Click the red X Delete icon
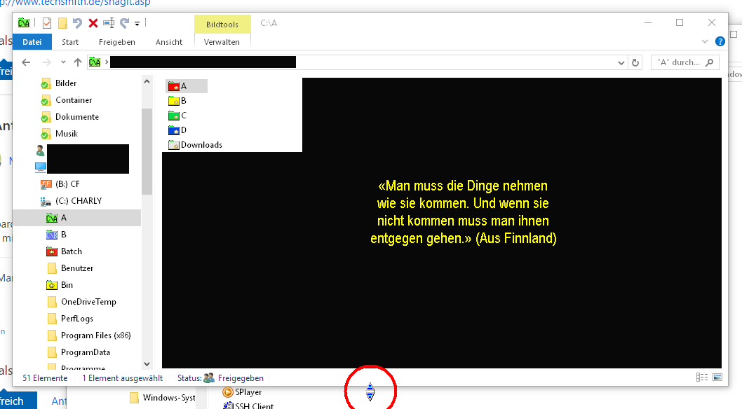Screen dimensions: 742x409 93,22
